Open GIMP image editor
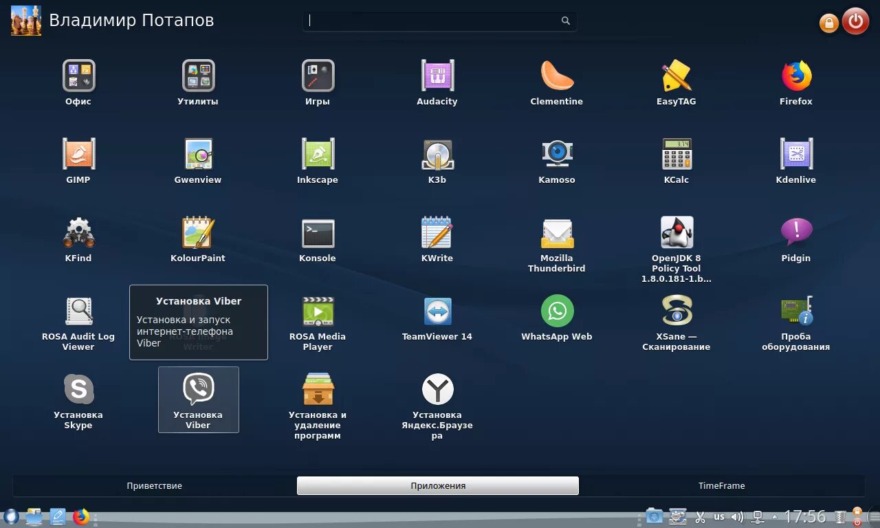The image size is (880, 528). pos(78,161)
